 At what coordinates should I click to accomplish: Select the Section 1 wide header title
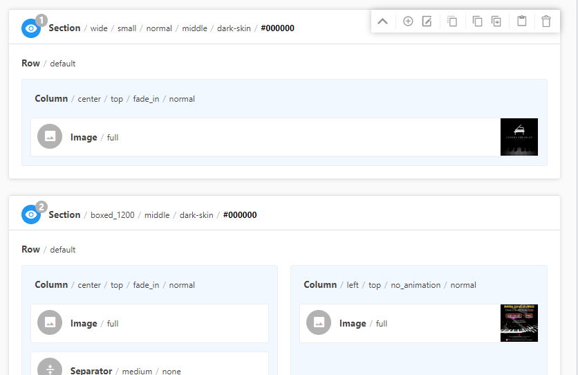click(64, 28)
